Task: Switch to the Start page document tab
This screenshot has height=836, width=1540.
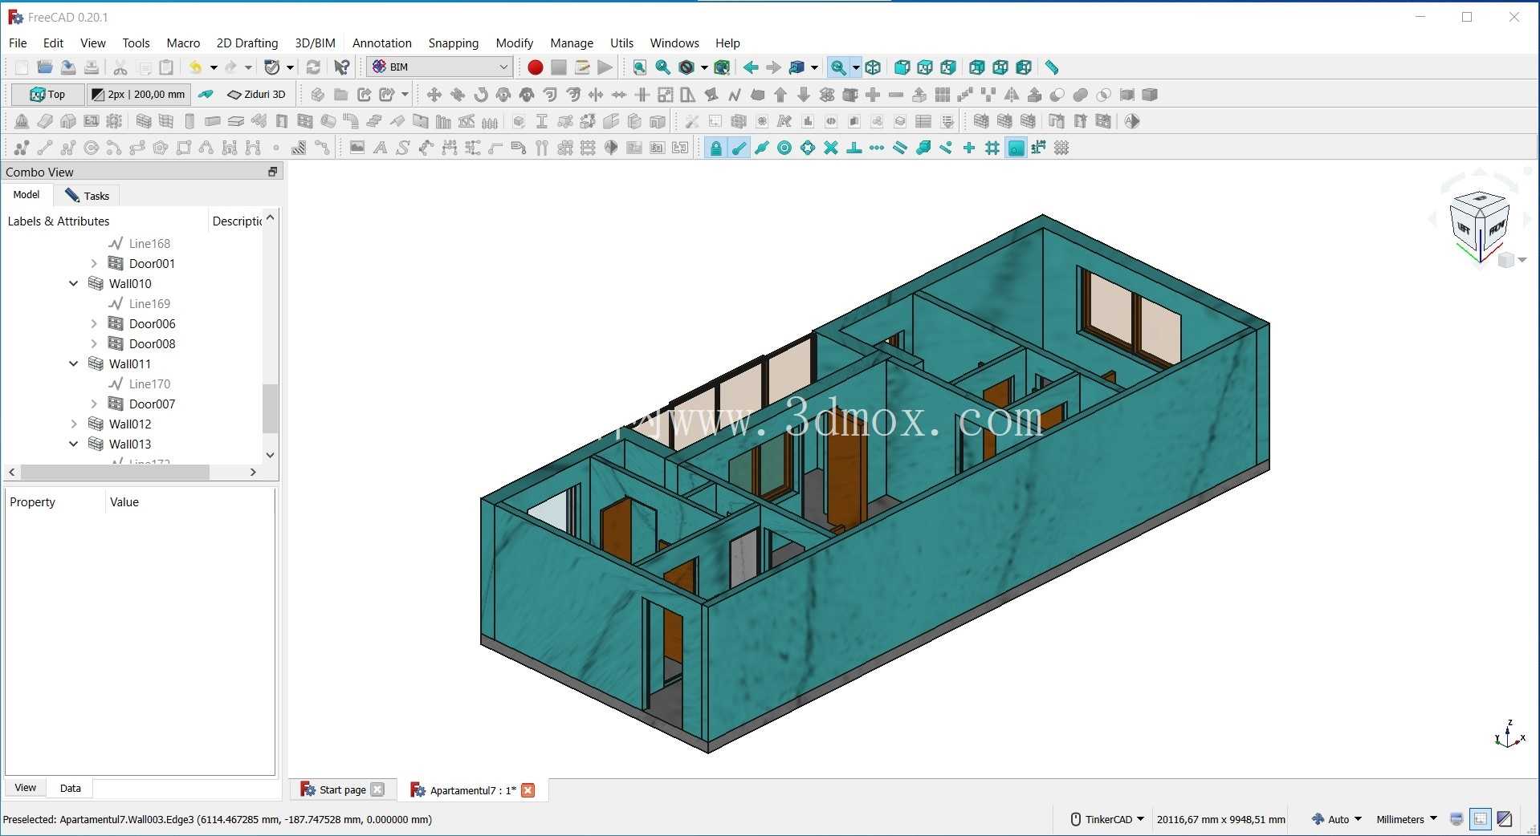Action: [x=342, y=789]
